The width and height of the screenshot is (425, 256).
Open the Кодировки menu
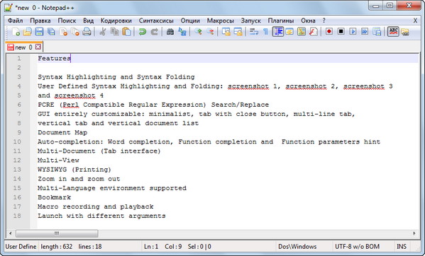[x=116, y=21]
